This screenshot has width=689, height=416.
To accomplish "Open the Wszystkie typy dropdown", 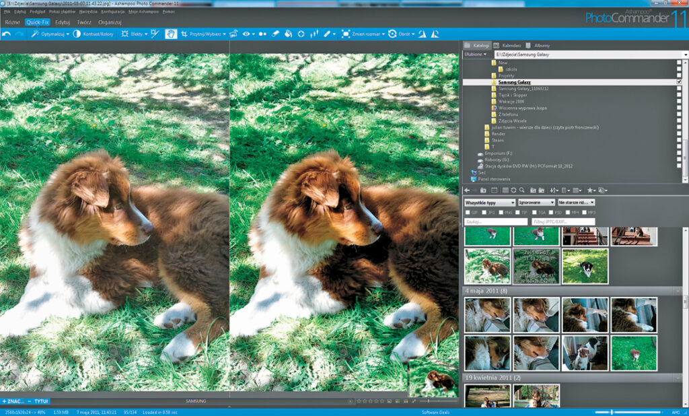I will pyautogui.click(x=490, y=202).
